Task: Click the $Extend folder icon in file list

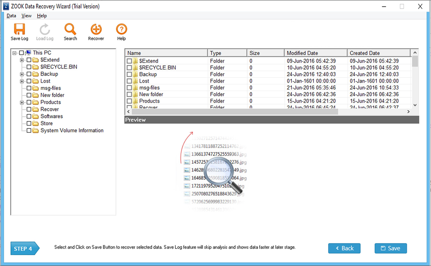Action: click(135, 61)
